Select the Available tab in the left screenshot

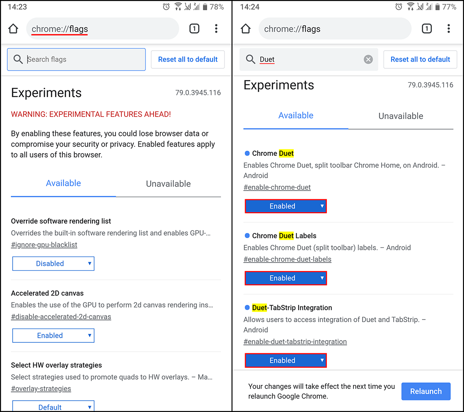click(63, 184)
